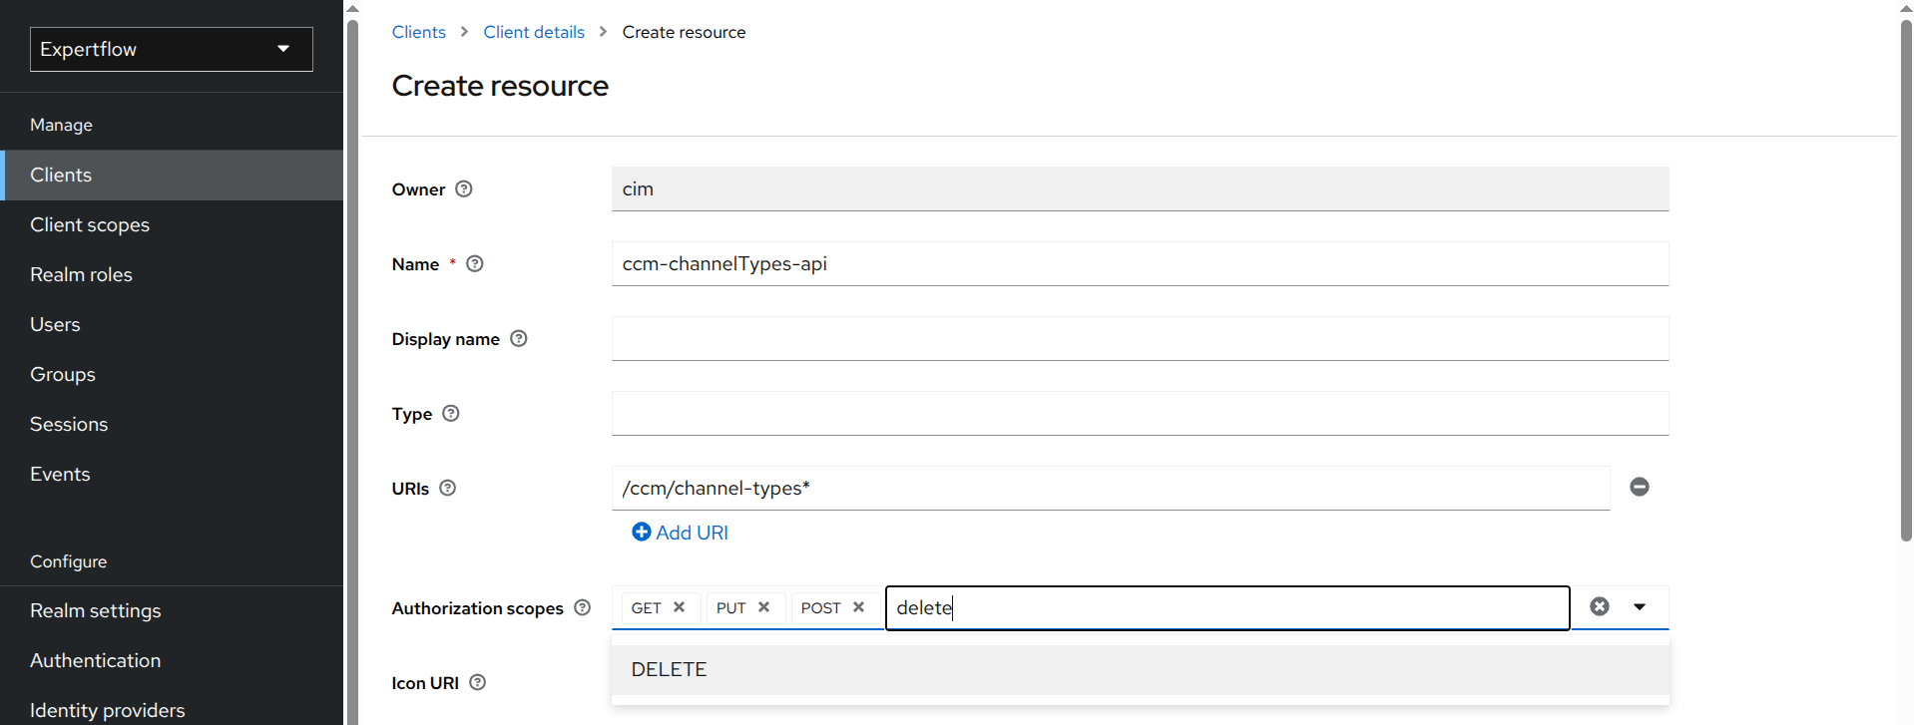Viewport: 1914px width, 725px height.
Task: Click the Type help icon
Action: coord(451,414)
